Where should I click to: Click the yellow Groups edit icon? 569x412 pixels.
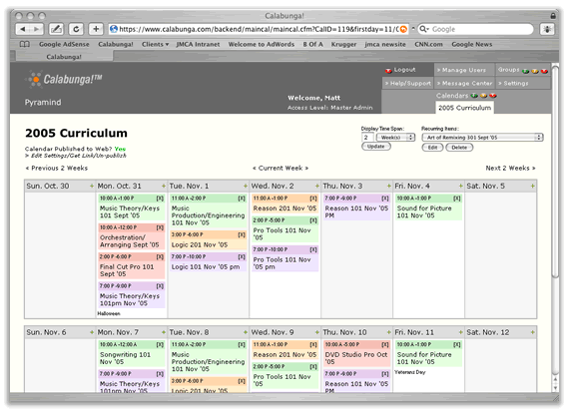534,71
